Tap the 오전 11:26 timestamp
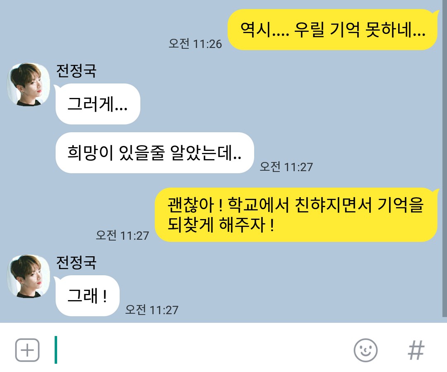The width and height of the screenshot is (447, 372). point(195,44)
